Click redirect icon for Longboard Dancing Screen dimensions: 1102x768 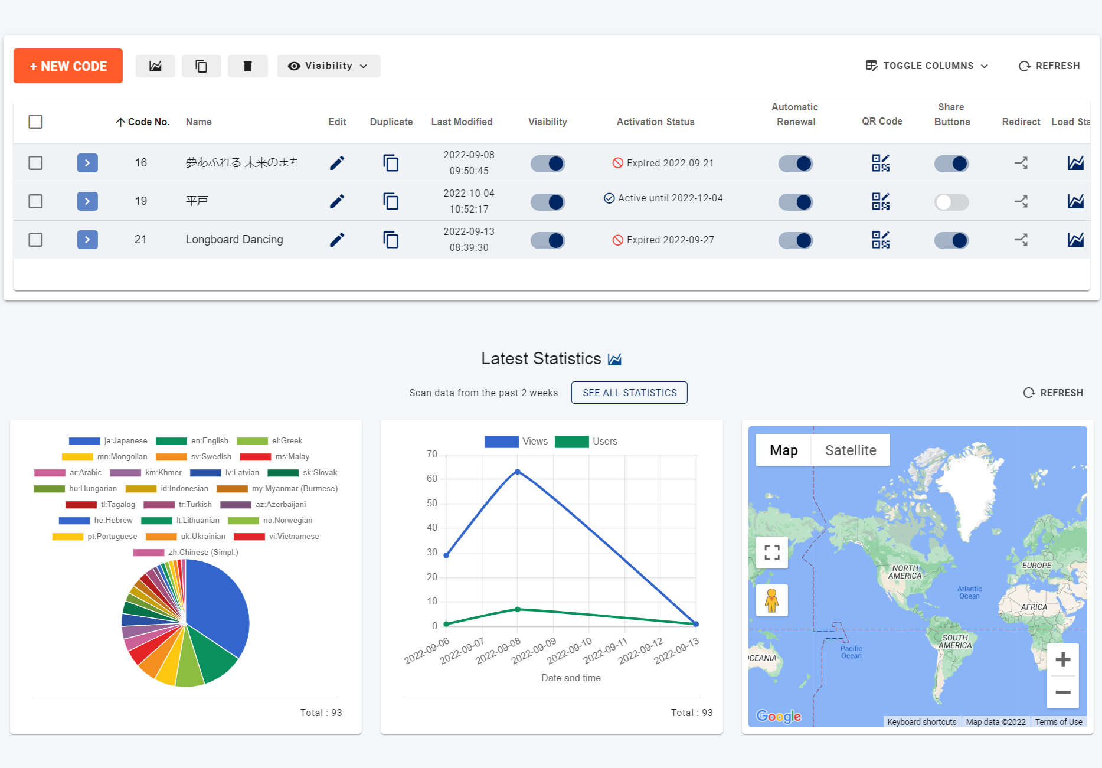point(1021,240)
